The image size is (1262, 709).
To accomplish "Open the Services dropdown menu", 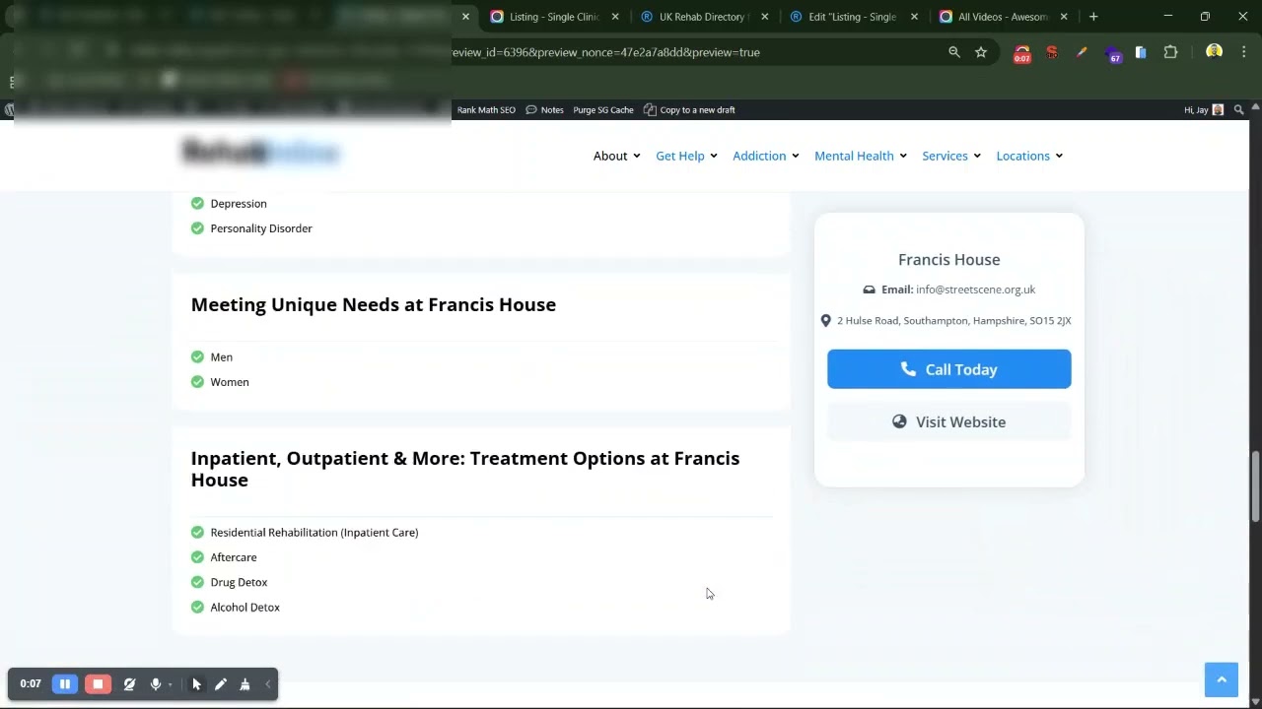I will click(x=951, y=156).
